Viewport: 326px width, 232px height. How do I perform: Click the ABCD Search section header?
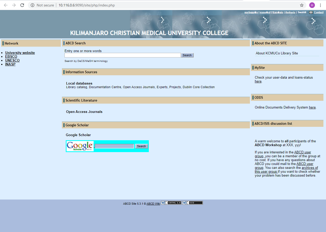pyautogui.click(x=156, y=43)
